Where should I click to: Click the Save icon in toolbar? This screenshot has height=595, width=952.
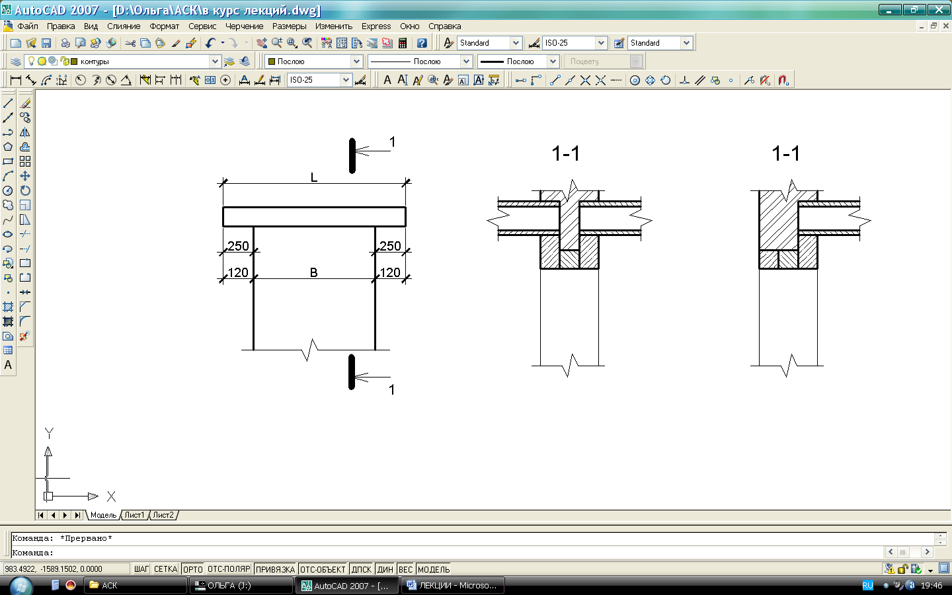pyautogui.click(x=46, y=43)
